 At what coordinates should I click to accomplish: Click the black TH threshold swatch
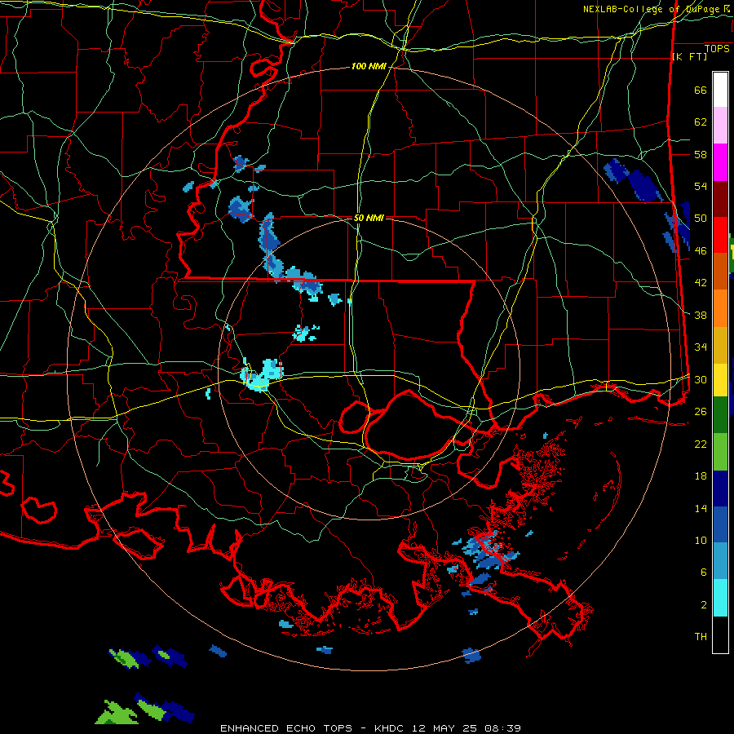tap(720, 635)
